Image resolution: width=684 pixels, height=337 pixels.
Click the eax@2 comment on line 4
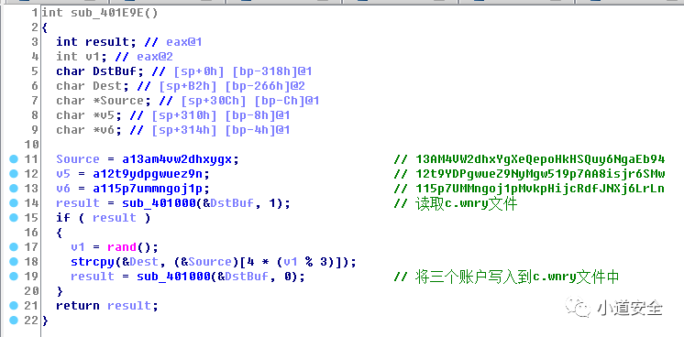[155, 57]
